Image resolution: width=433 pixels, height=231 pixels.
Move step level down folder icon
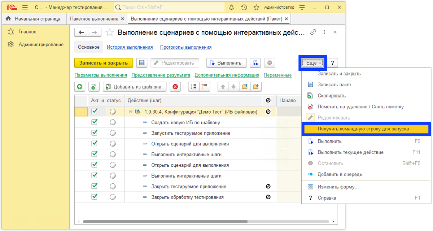[x=256, y=87]
